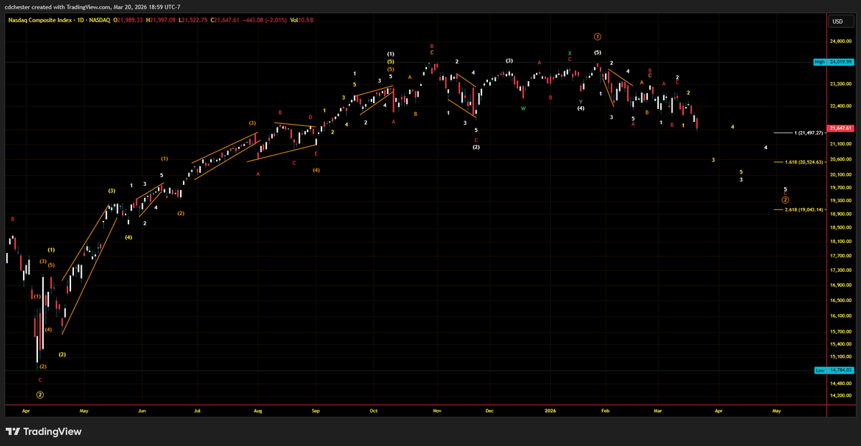Viewport: 861px width, 446px height.
Task: Click the Aug label on the time axis
Action: [258, 412]
